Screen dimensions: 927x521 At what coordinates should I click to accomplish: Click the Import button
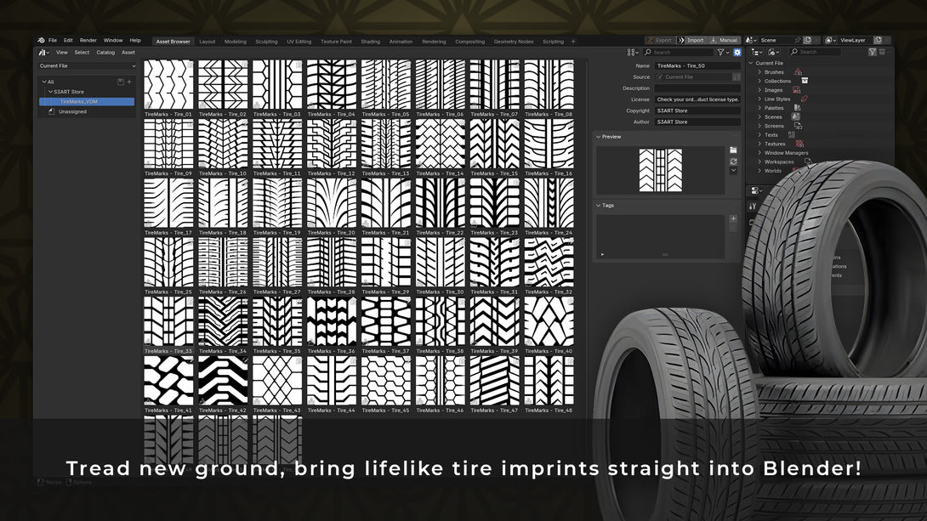click(x=691, y=40)
